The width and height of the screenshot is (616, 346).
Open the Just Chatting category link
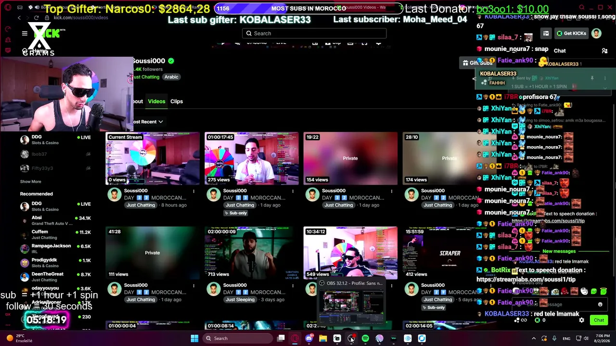[146, 77]
